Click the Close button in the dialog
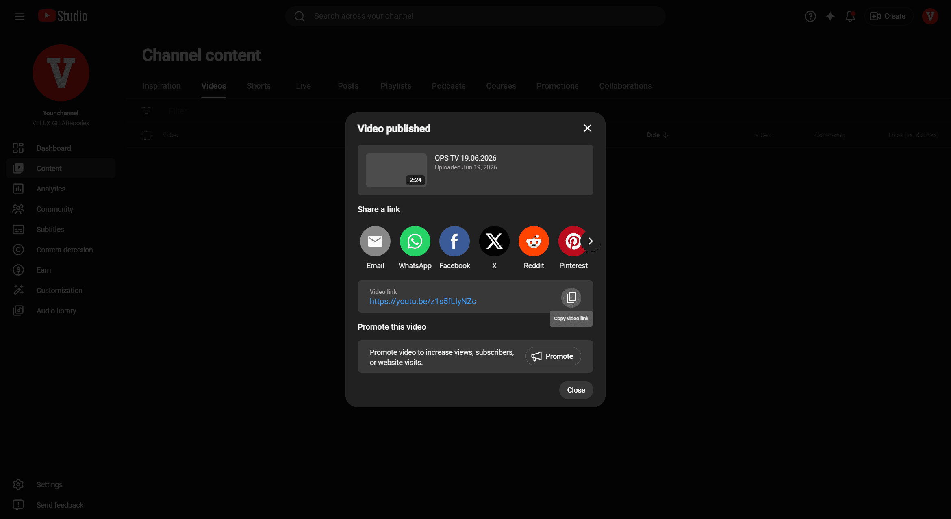 point(576,390)
